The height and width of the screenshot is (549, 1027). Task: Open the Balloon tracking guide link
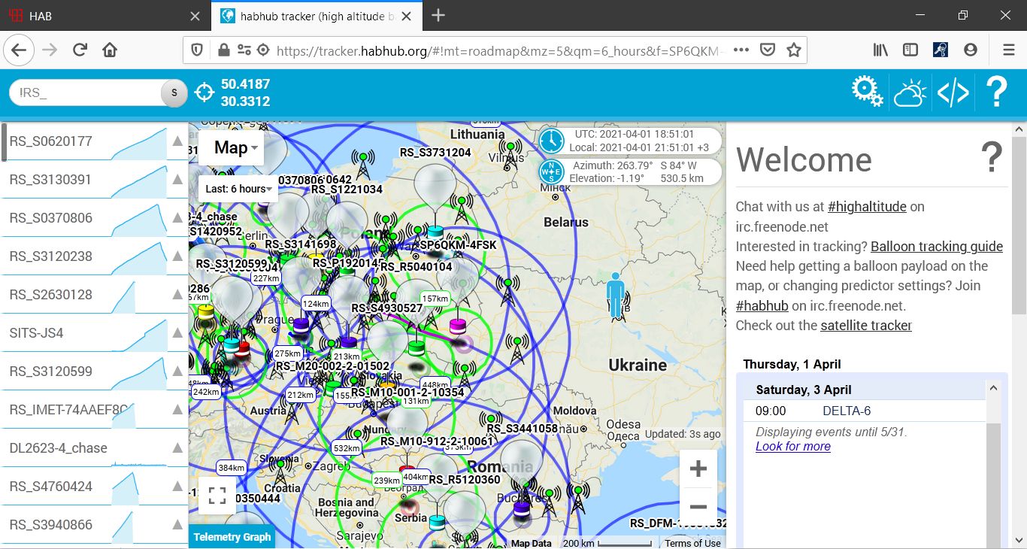(x=937, y=247)
